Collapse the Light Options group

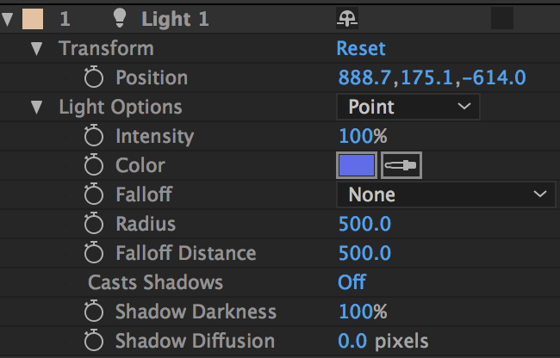point(36,107)
